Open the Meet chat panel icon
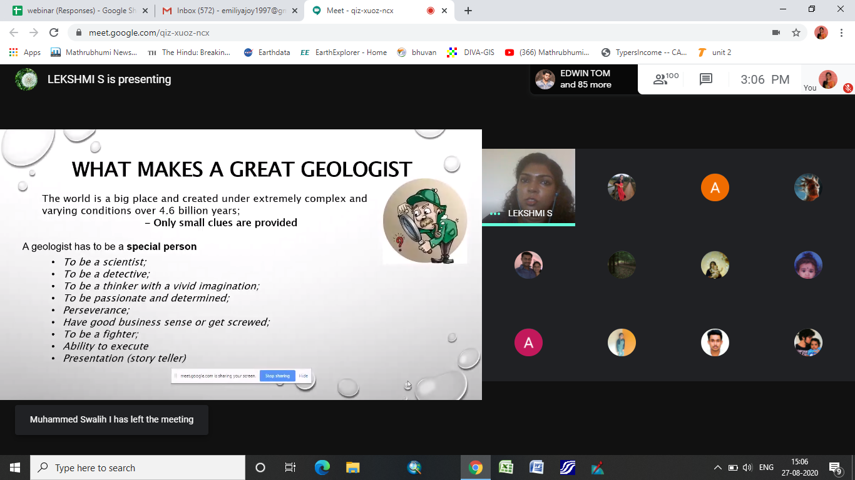The width and height of the screenshot is (855, 480). point(706,79)
